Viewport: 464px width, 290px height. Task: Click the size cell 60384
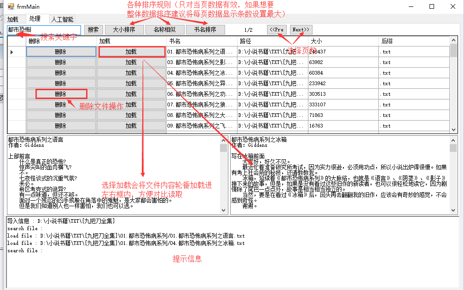click(342, 73)
